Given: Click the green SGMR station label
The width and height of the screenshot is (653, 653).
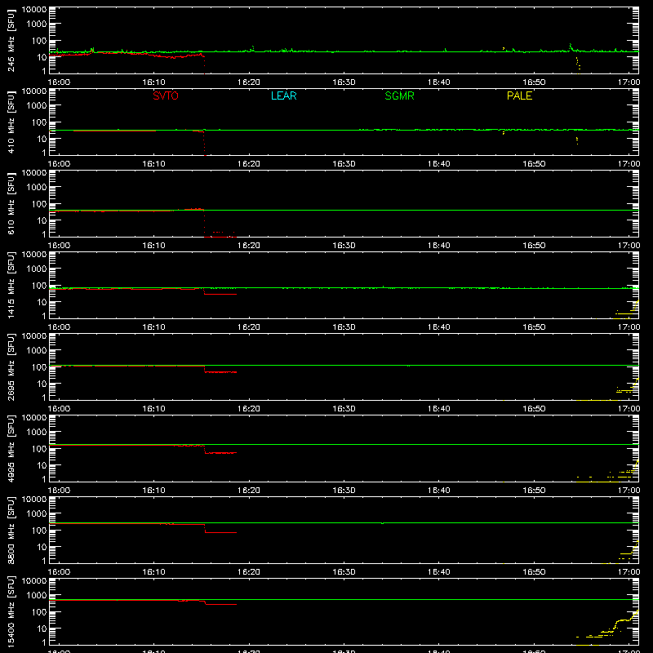Looking at the screenshot, I should 399,96.
